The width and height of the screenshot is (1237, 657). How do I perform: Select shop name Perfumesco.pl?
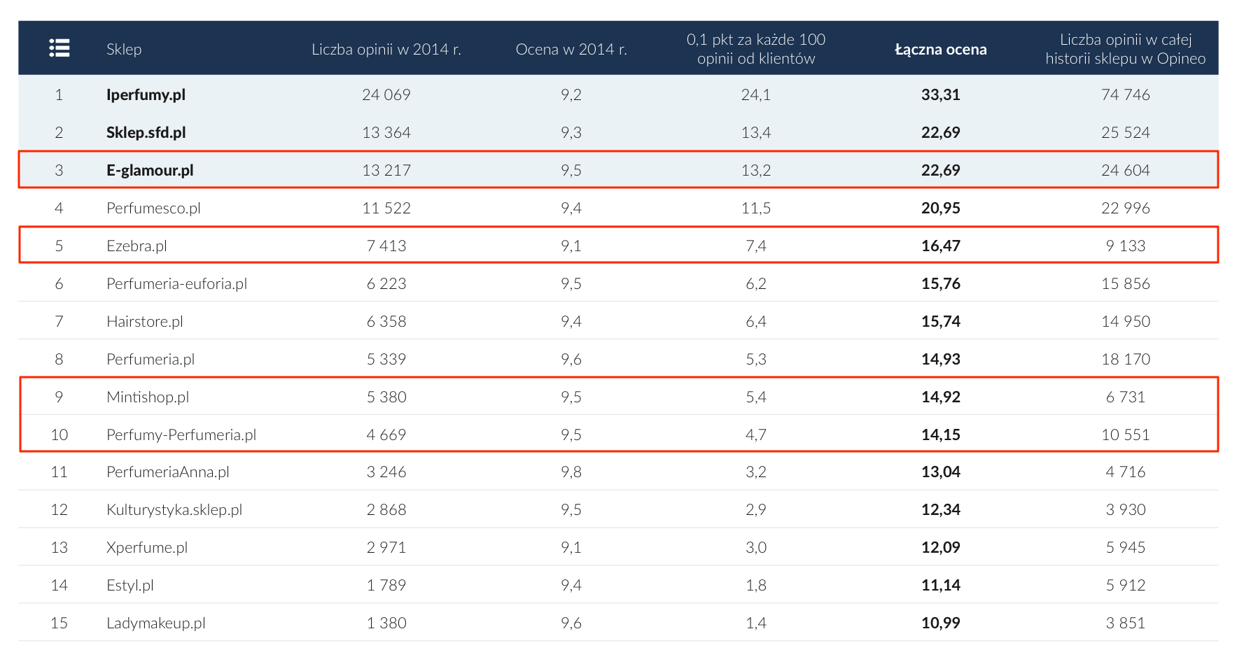click(x=153, y=208)
